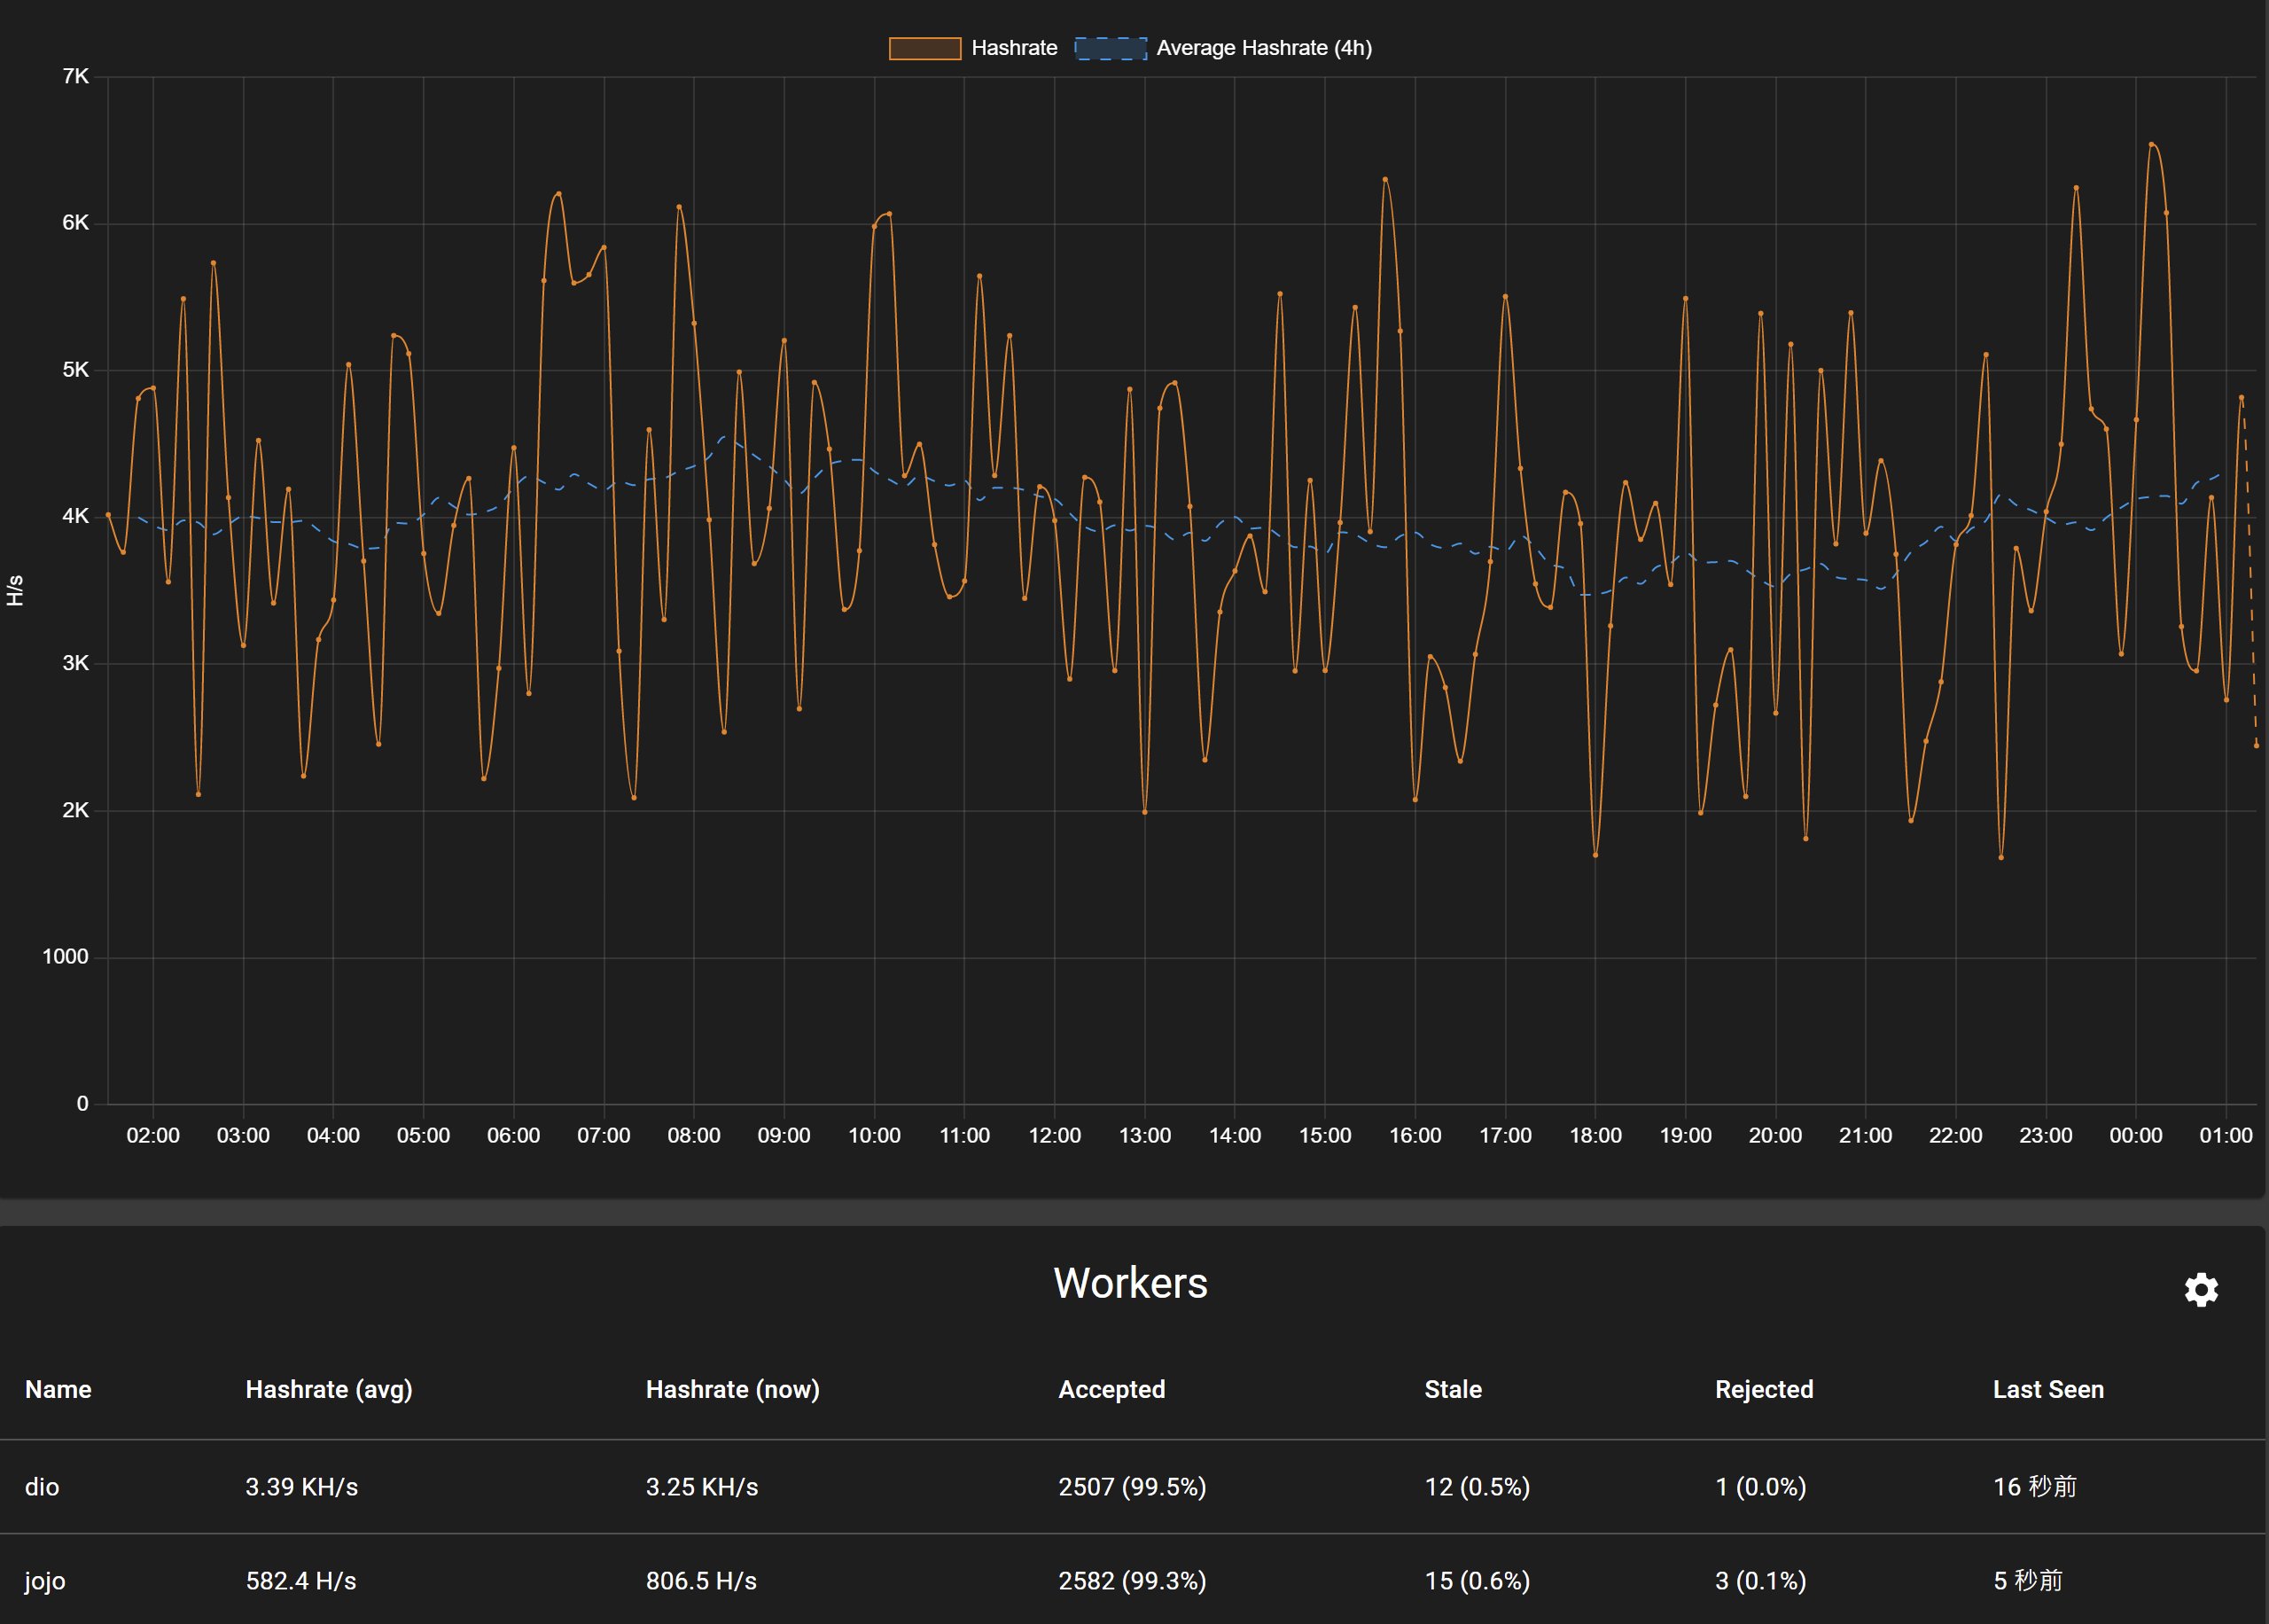Select the dio worker name

[42, 1487]
